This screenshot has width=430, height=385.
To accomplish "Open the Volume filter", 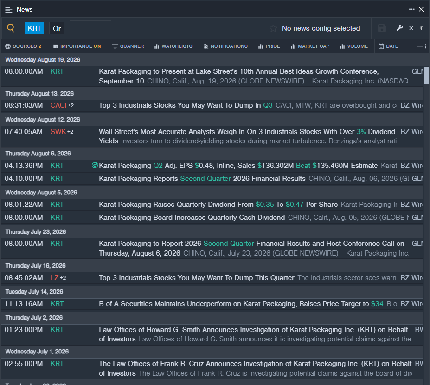I will tap(354, 46).
